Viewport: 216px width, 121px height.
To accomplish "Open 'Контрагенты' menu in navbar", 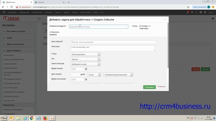I will coord(37,12).
